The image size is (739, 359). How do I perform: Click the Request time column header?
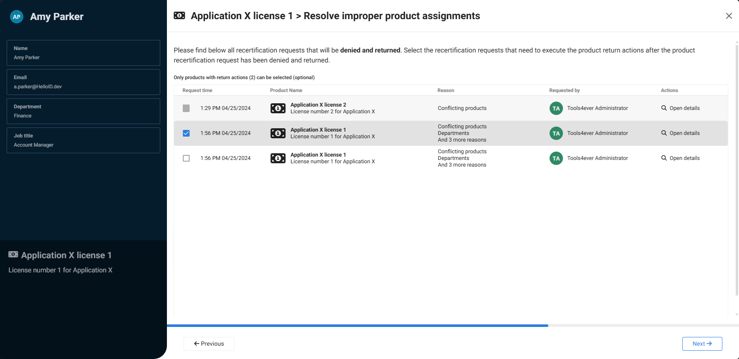197,90
